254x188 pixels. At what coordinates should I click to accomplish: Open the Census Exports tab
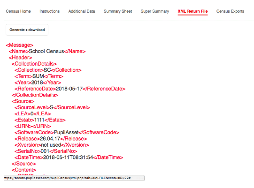pos(230,11)
